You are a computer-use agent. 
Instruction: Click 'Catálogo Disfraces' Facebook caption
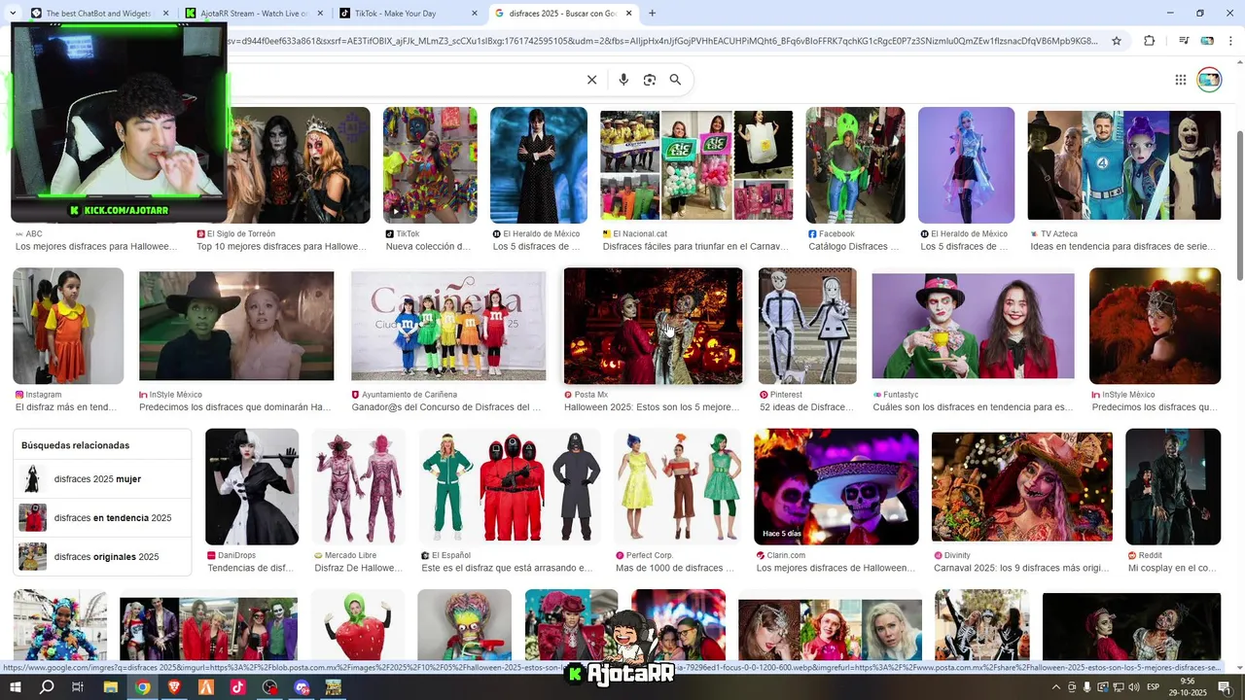pyautogui.click(x=854, y=246)
